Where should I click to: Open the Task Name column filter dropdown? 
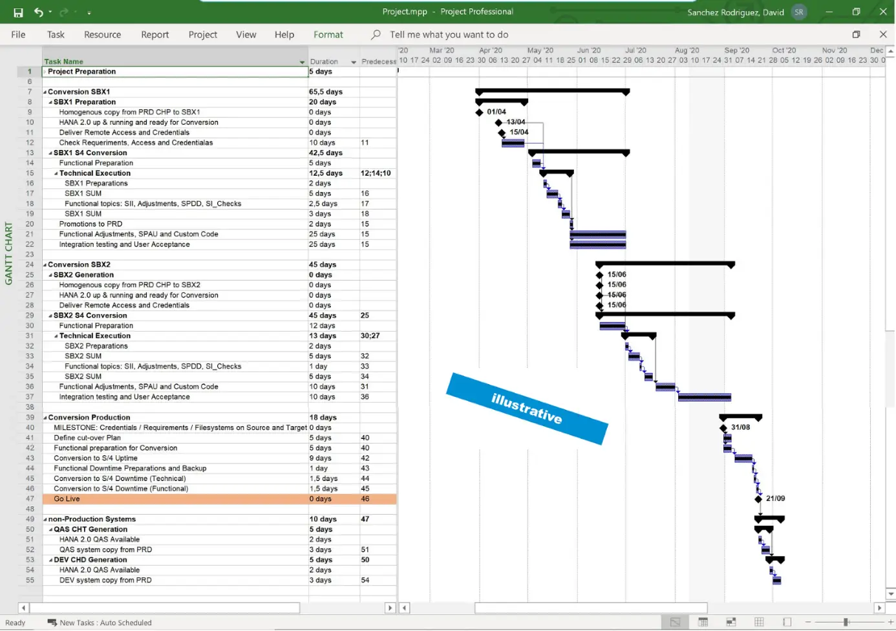[x=301, y=61]
